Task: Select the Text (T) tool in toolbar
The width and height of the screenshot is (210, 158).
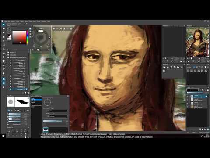Action: (3, 61)
